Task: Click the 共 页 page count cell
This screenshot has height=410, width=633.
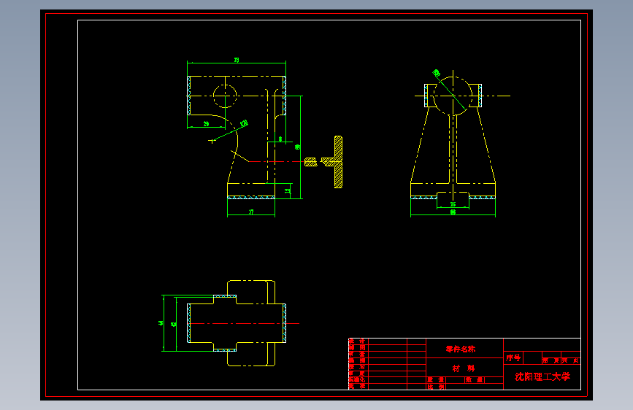Action: coord(571,360)
